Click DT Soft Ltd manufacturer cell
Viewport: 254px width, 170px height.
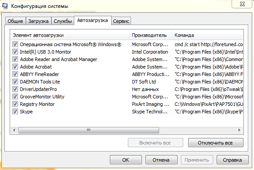pyautogui.click(x=144, y=82)
